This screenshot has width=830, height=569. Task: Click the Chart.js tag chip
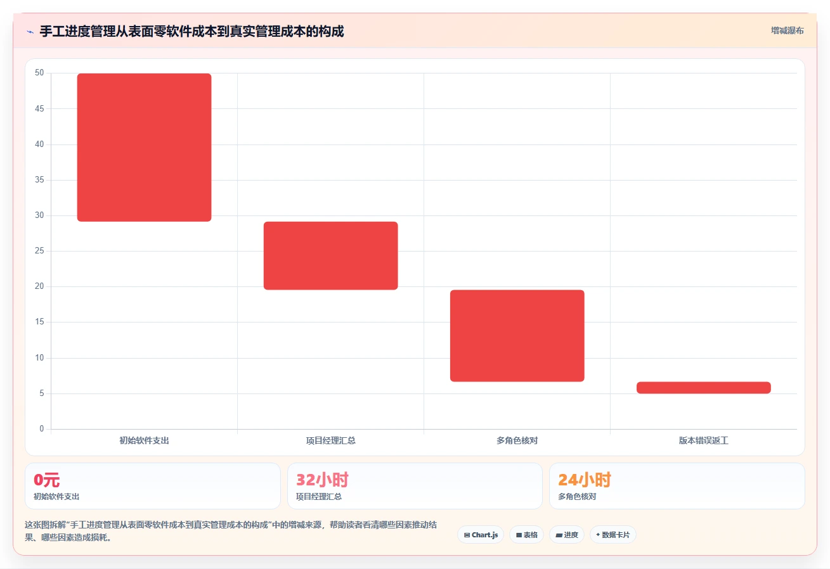tap(481, 535)
